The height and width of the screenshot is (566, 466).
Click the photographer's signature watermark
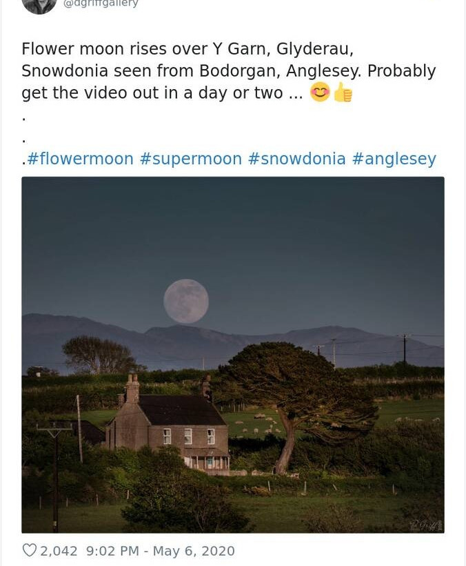coord(427,526)
